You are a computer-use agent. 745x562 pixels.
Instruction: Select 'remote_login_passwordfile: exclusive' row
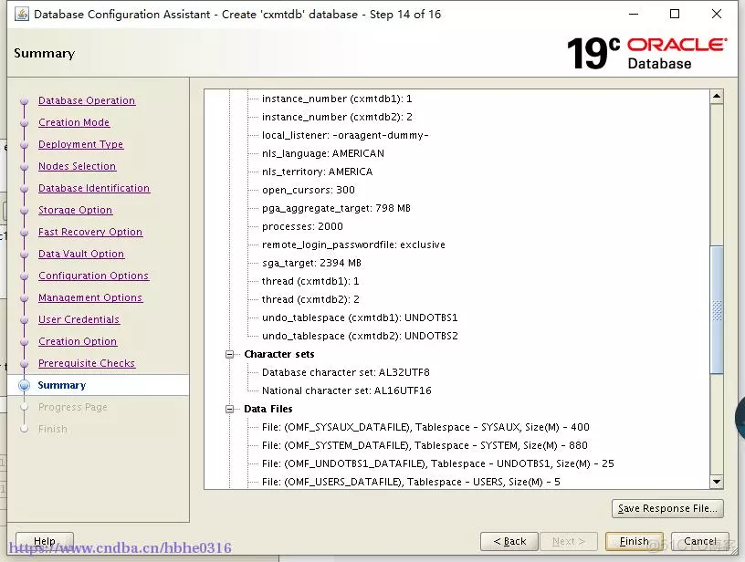tap(353, 245)
